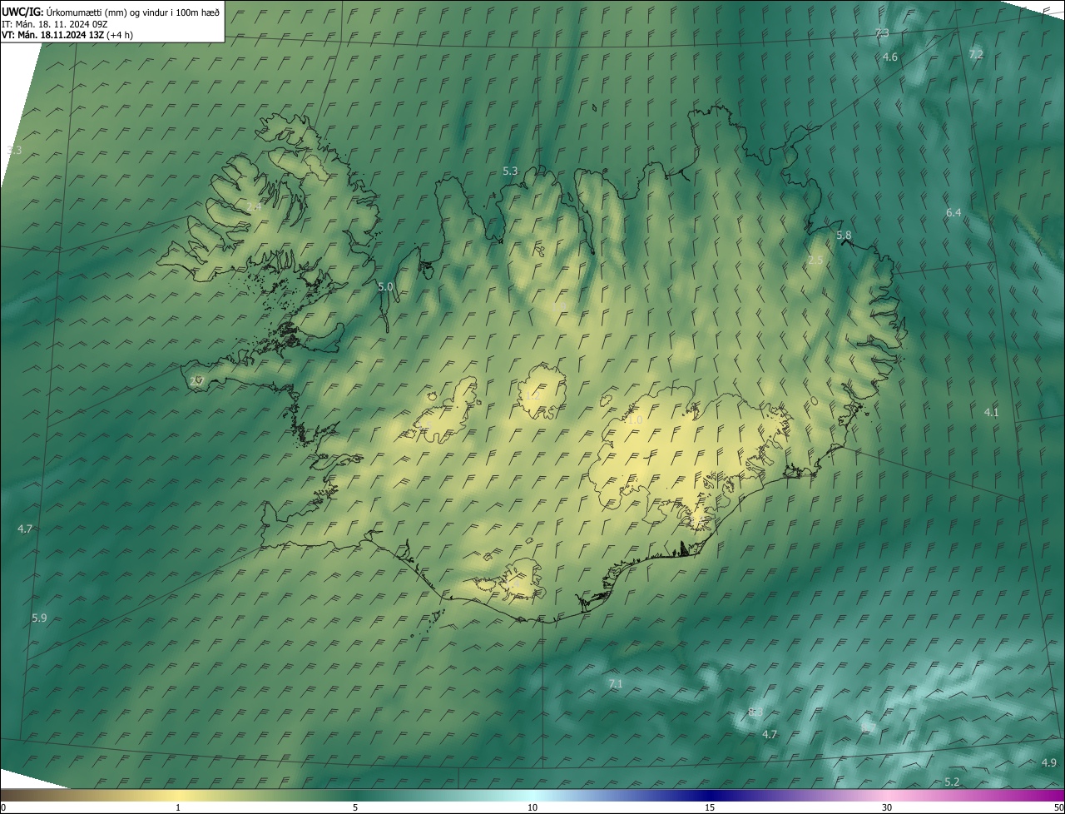Screen dimensions: 1065x814
Task: Click the 1.0 value on Vatnajökull glacier
Action: [635, 420]
